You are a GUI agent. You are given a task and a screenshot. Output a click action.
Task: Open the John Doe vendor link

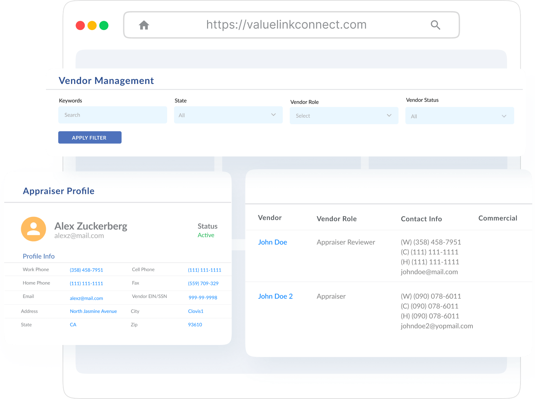coord(272,242)
